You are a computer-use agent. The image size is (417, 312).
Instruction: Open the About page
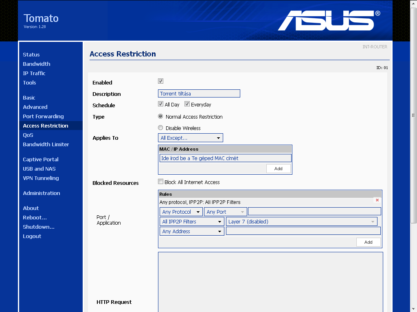tap(31, 208)
